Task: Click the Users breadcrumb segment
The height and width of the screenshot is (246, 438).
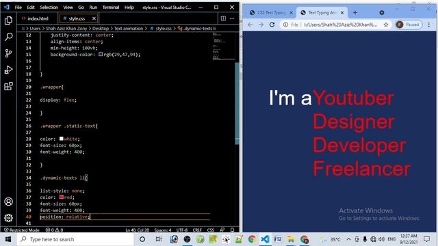Action: (x=35, y=29)
